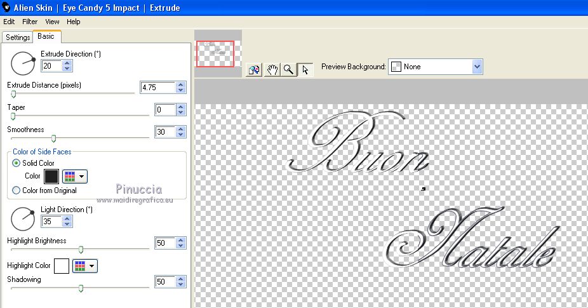Click the Light Direction value field
The width and height of the screenshot is (588, 308).
[x=51, y=221]
